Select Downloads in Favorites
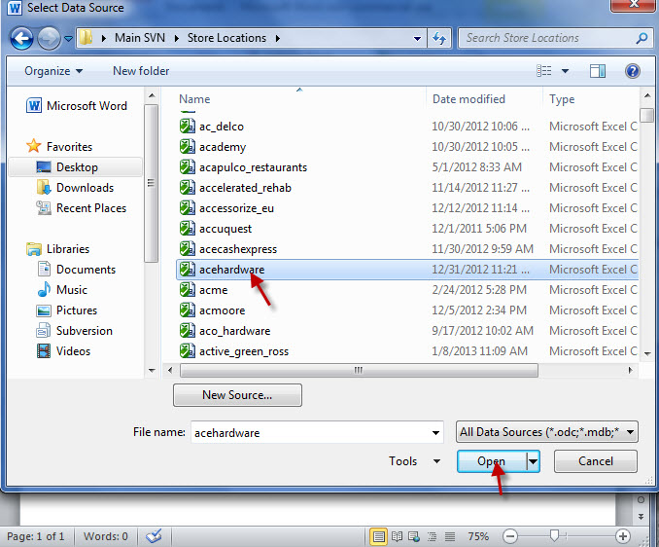 pos(75,188)
